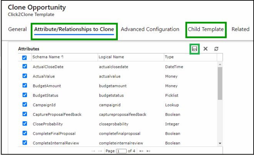
Task: Uncheck the ActualCloseDate attribute checkbox
Action: coord(25,66)
